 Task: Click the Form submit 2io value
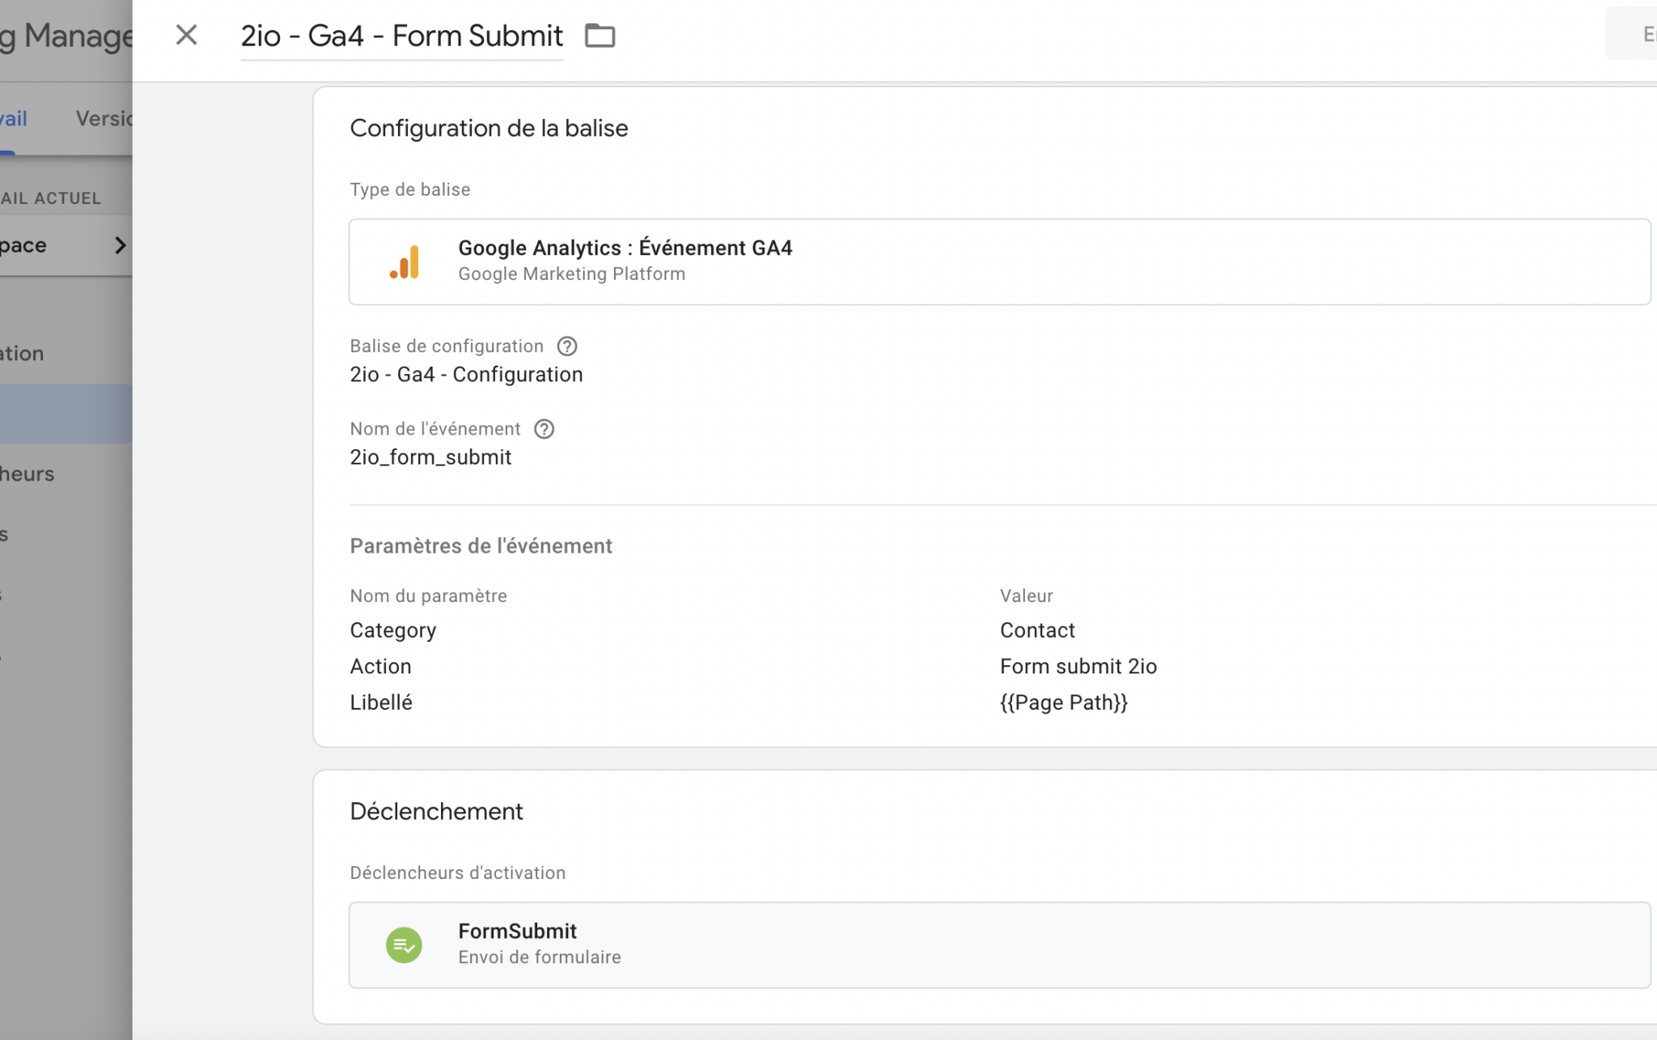point(1079,666)
